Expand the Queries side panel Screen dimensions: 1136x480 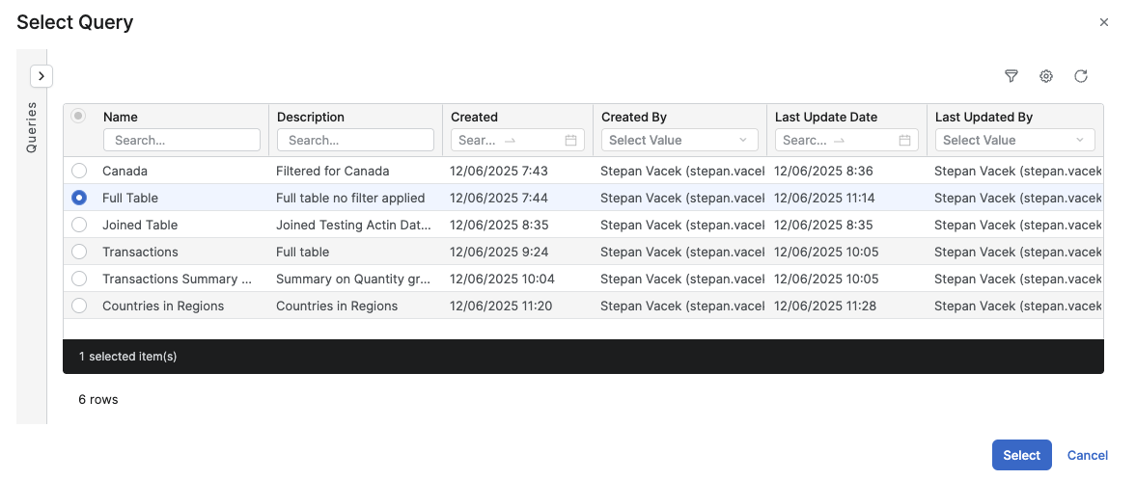[42, 76]
